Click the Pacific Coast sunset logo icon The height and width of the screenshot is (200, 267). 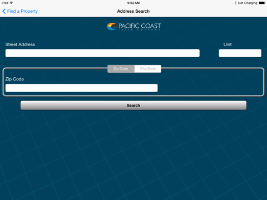(x=112, y=27)
